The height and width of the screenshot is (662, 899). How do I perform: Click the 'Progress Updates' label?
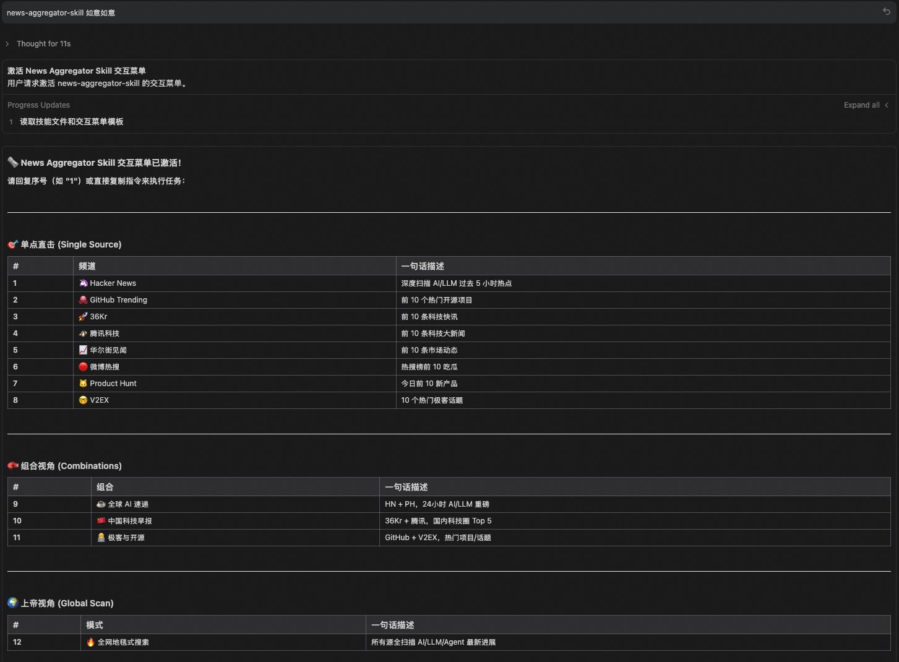(x=38, y=105)
